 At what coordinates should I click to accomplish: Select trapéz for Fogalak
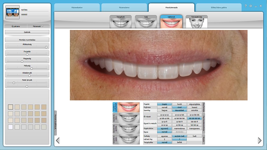click(x=165, y=104)
